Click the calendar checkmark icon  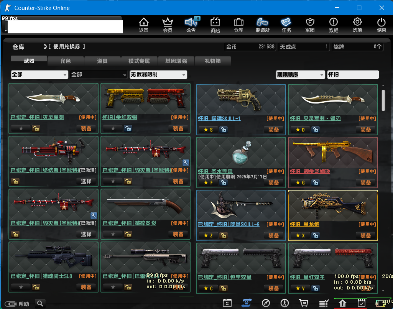pyautogui.click(x=362, y=303)
